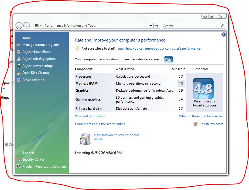249x190 pixels.
Task: Click the large 4.8 base score badge
Action: [203, 88]
